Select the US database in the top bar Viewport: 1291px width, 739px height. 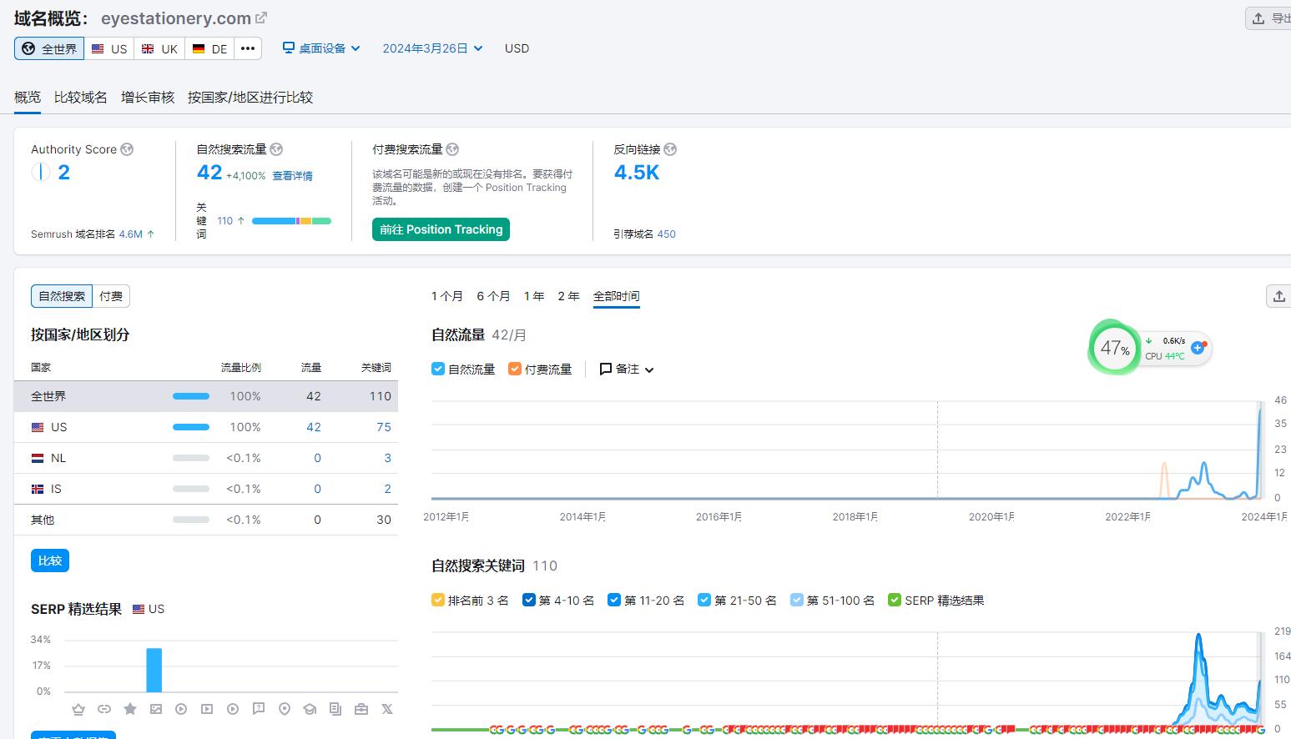(x=109, y=48)
